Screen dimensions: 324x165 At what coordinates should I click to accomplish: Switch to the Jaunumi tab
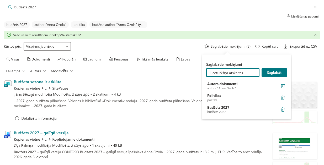[x=92, y=59]
